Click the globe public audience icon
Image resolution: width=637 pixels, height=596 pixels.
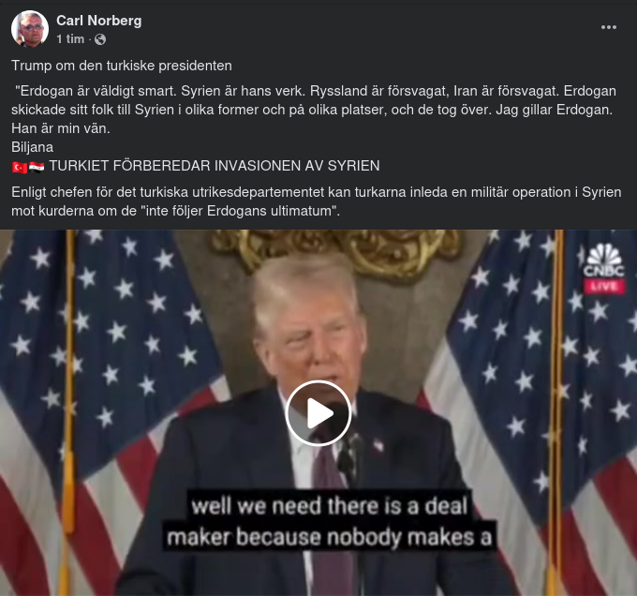100,39
